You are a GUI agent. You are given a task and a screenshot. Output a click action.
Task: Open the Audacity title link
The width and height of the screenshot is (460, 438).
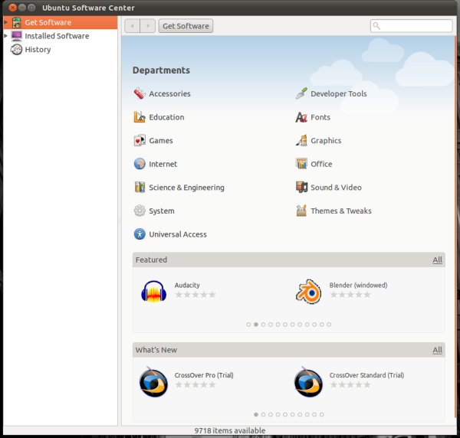click(187, 285)
